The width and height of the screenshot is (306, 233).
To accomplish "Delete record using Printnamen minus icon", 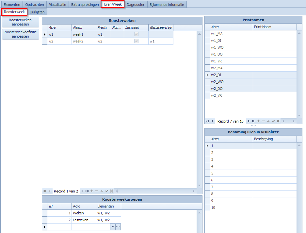I will [263, 121].
